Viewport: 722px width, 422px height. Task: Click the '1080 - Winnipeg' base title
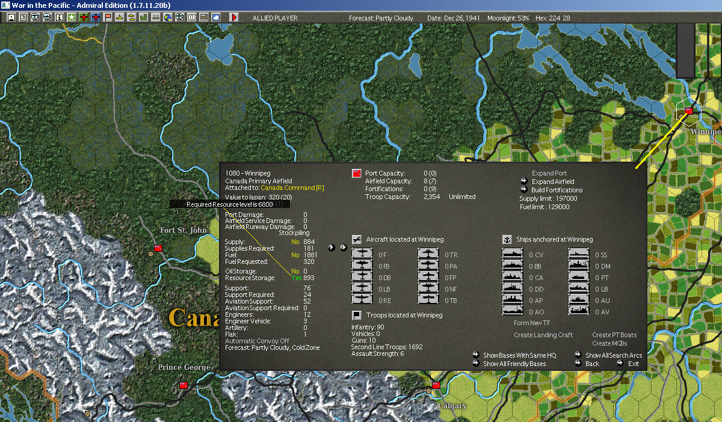pyautogui.click(x=248, y=173)
